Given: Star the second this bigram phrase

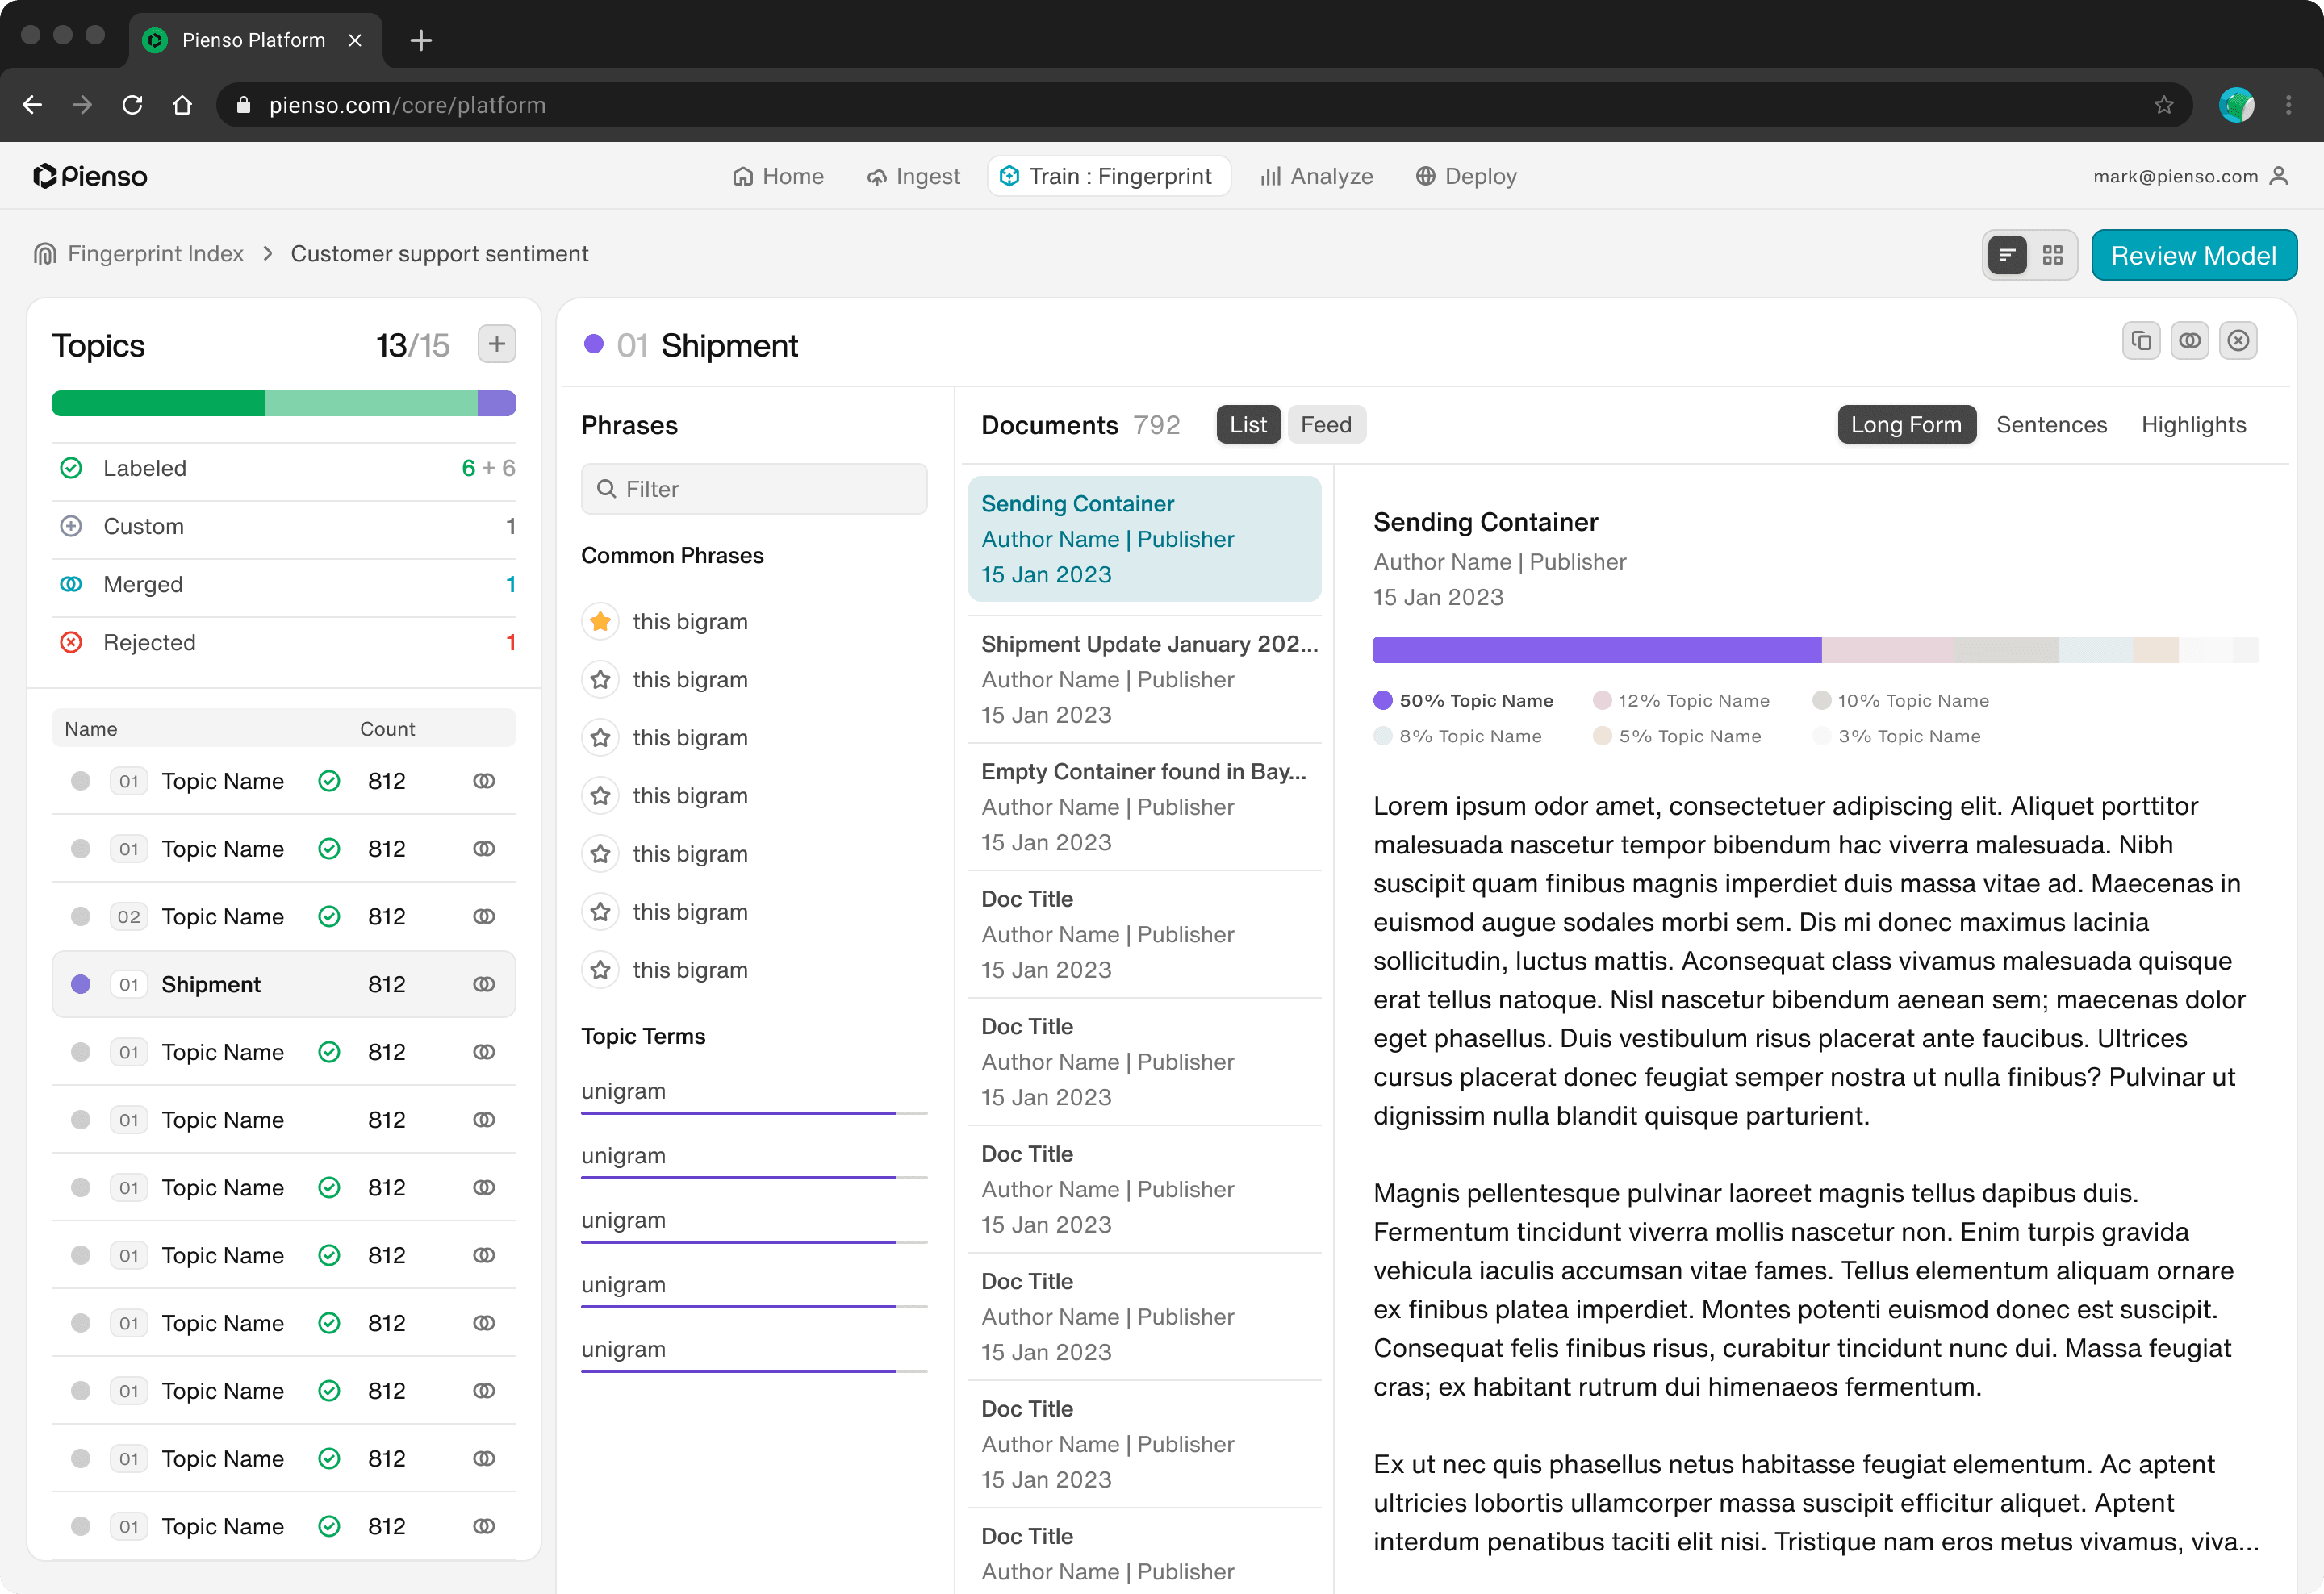Looking at the screenshot, I should (x=600, y=679).
